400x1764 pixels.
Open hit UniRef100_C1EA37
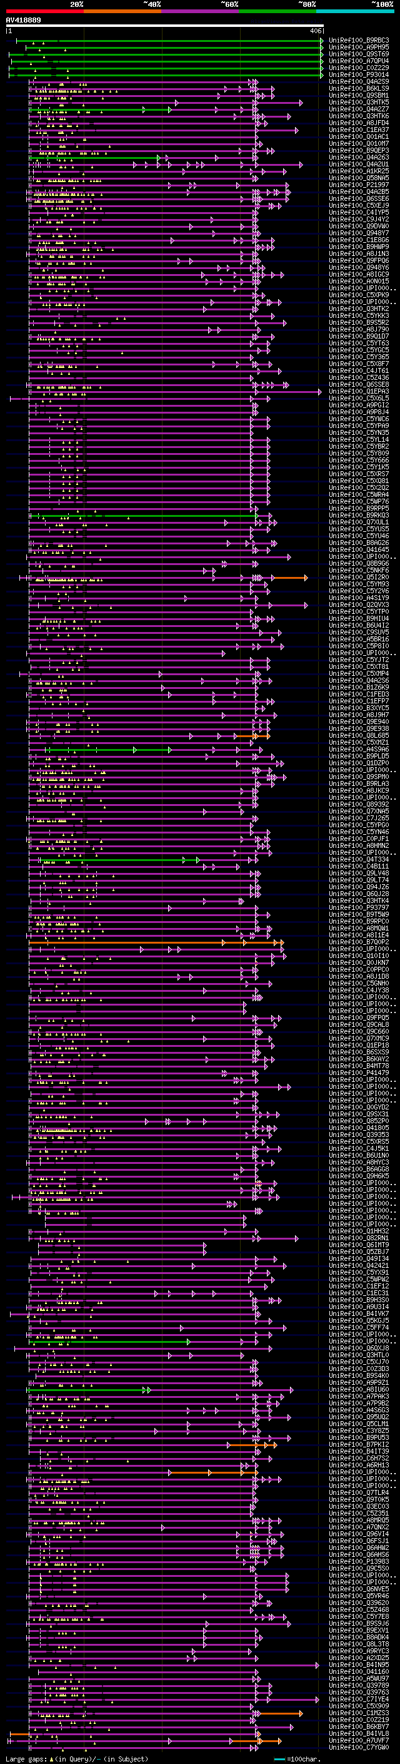pos(359,130)
